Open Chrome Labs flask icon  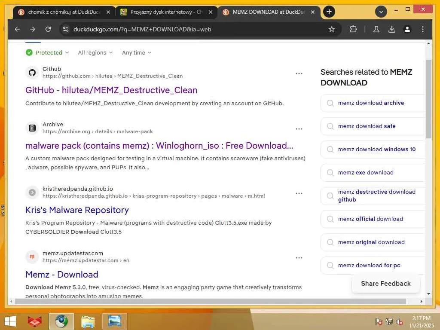point(376,29)
